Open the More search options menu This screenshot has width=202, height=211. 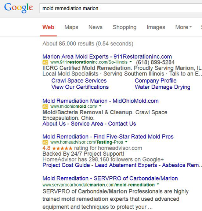point(183,27)
